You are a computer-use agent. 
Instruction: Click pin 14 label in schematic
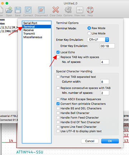(x=11, y=141)
